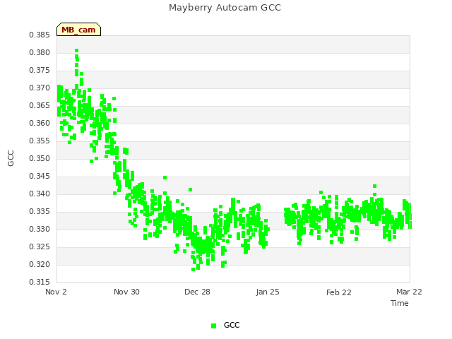Screen dimensions: 452x339
Task: Click the 0.330 y-axis value
Action: tap(40, 229)
